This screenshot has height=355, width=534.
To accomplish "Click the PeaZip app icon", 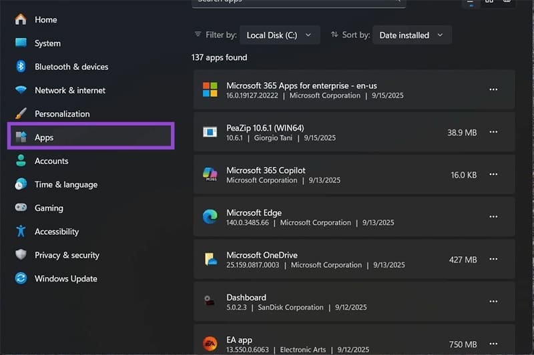I will coord(210,131).
